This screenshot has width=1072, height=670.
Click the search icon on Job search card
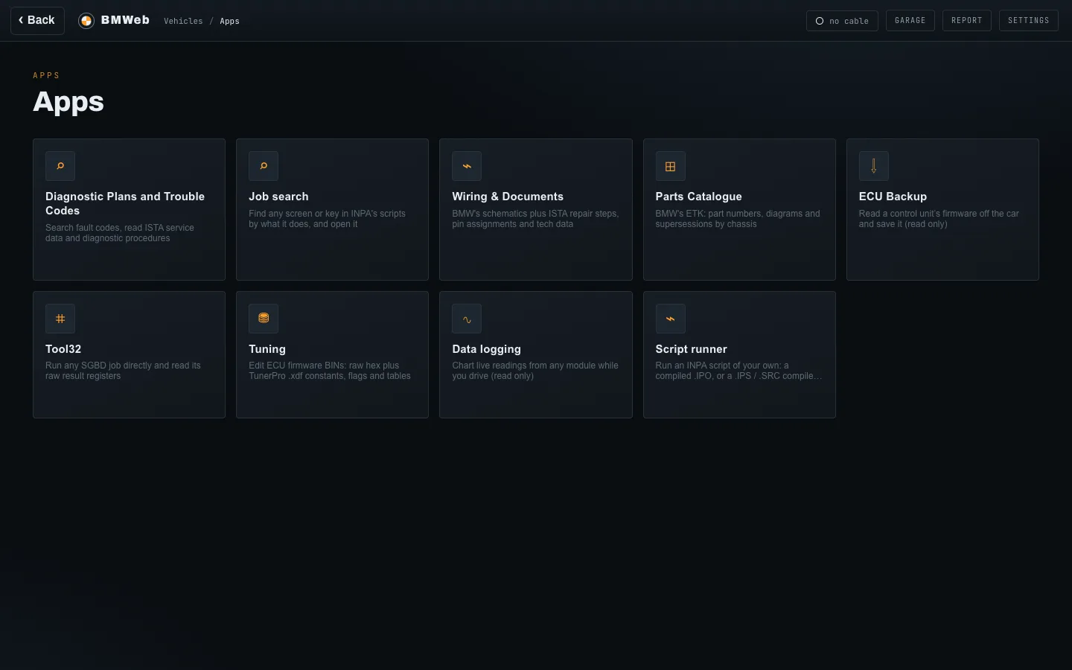point(264,166)
